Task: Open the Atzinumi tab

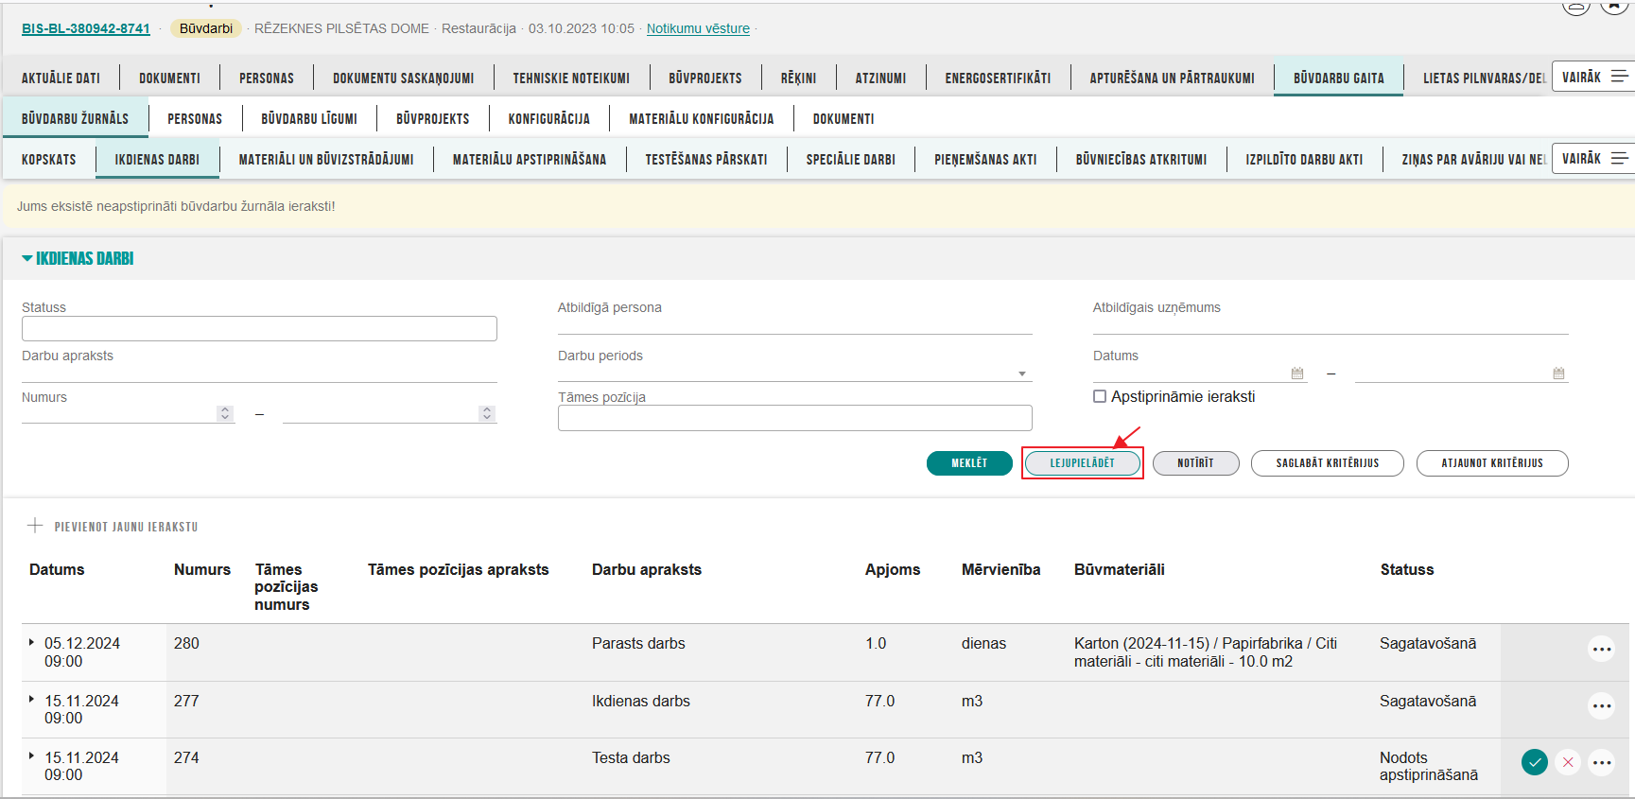Action: [x=880, y=78]
